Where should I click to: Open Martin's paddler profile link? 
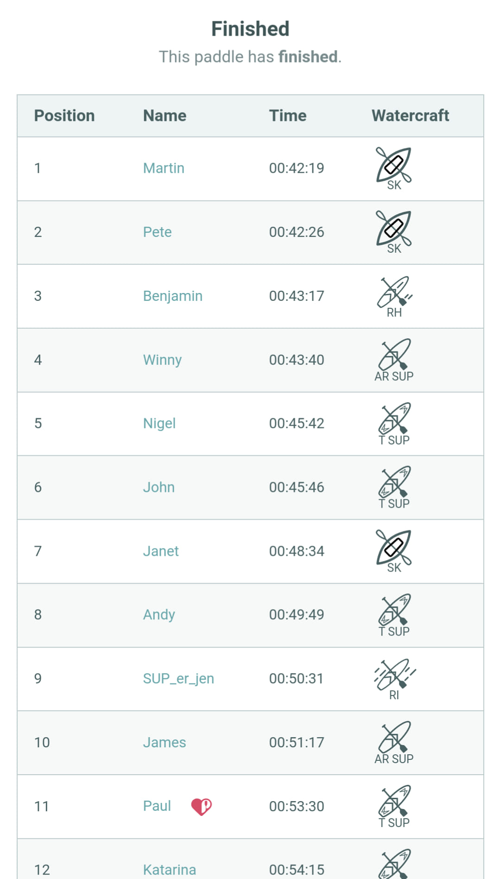coord(164,168)
